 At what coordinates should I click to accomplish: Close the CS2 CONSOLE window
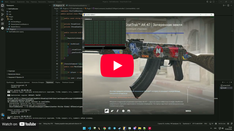(x=125, y=19)
